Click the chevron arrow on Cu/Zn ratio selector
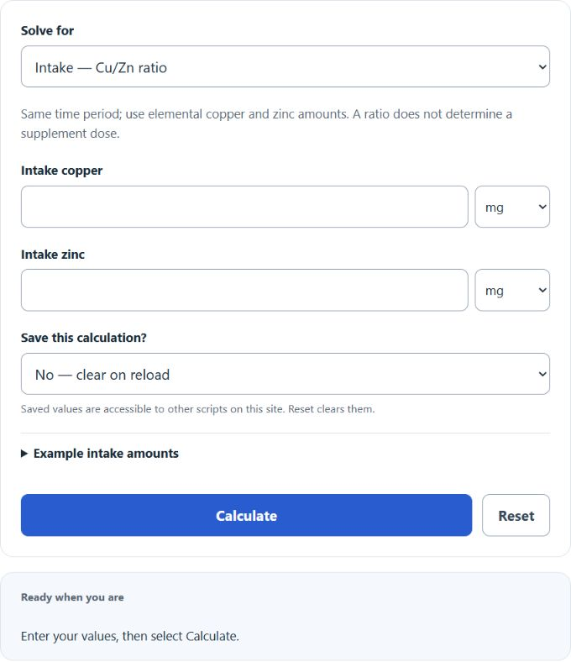This screenshot has height=662, width=571. [542, 67]
